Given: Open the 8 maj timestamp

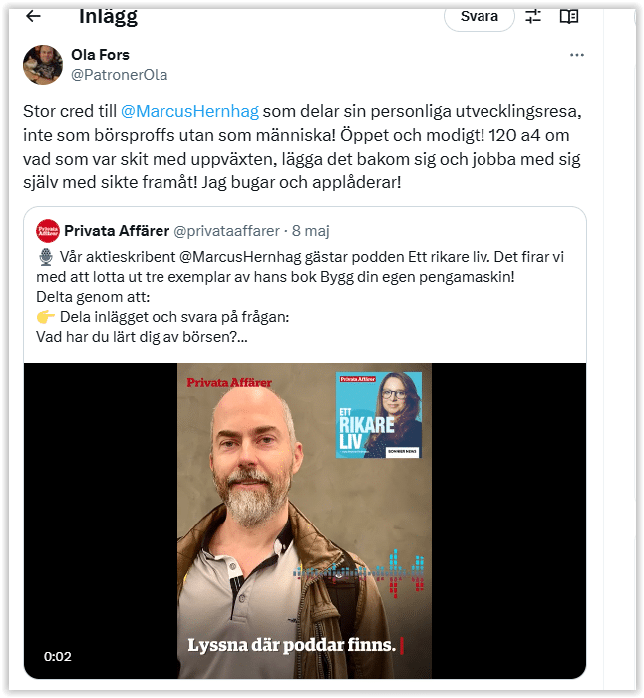Looking at the screenshot, I should click(311, 231).
